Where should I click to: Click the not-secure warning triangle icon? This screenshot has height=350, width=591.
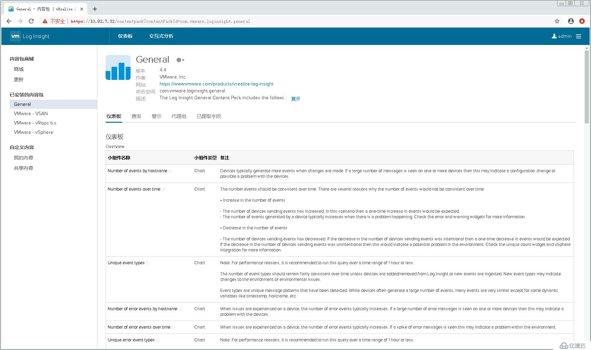click(x=45, y=21)
